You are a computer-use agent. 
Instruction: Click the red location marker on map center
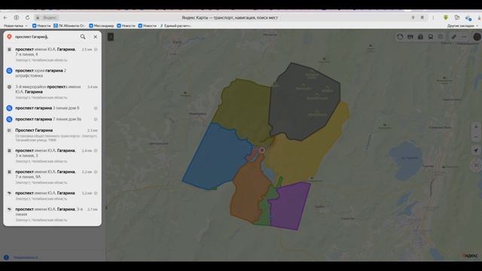point(262,150)
